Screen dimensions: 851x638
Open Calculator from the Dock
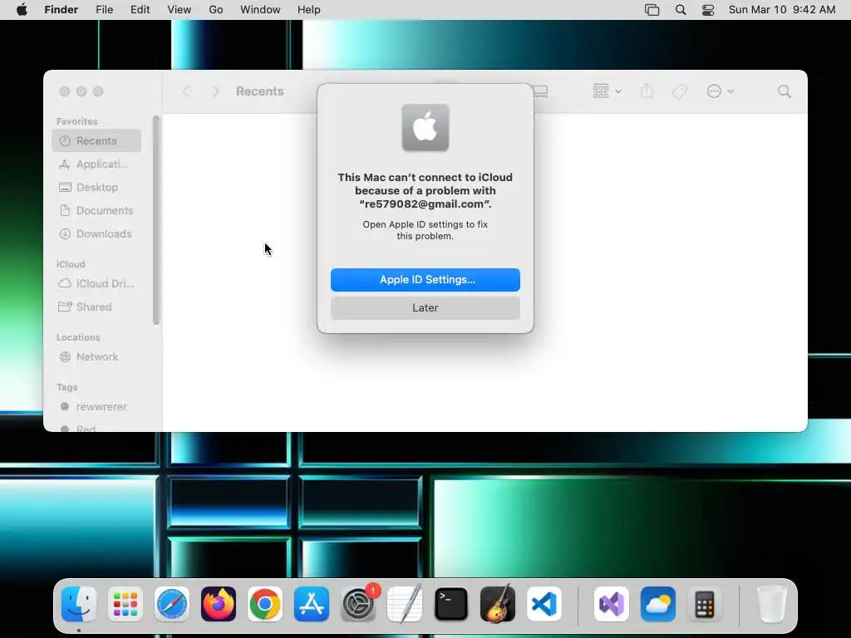[x=705, y=604]
